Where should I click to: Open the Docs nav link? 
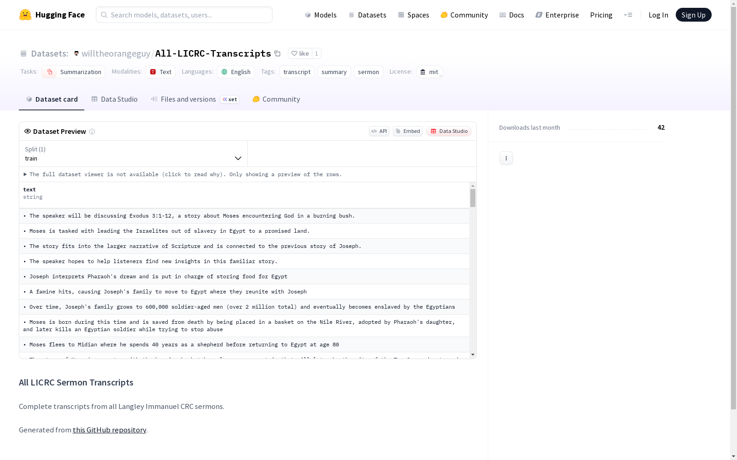[x=512, y=15]
